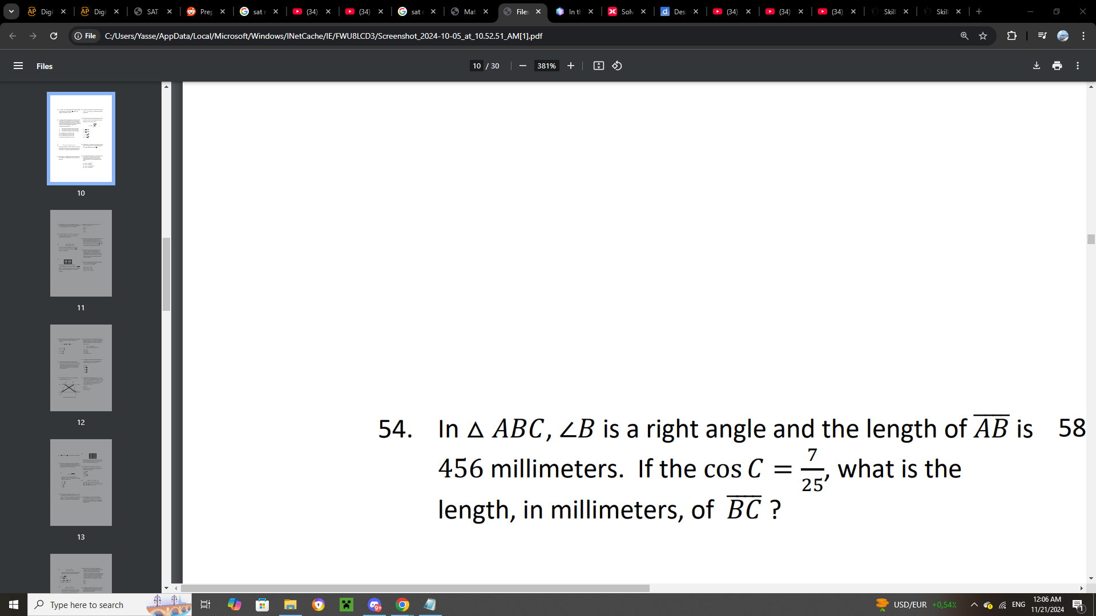Screen dimensions: 1096x616
Task: Click the thumbnail panel scroll down arrow
Action: tap(166, 588)
